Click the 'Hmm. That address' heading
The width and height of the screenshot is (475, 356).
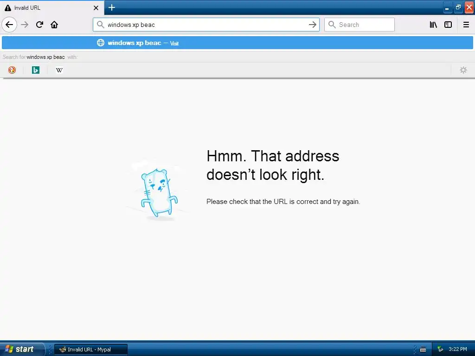273,165
